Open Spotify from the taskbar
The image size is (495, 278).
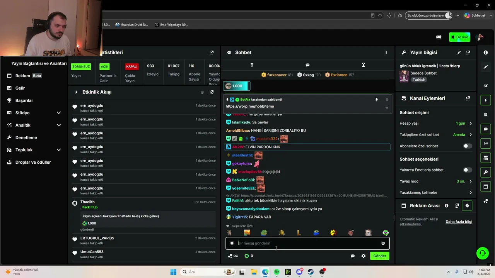(x=277, y=272)
